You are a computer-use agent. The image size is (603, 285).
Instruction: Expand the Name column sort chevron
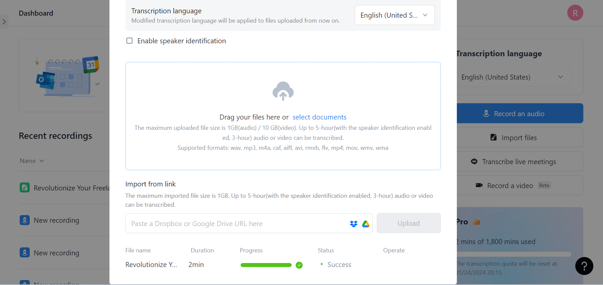tap(41, 160)
